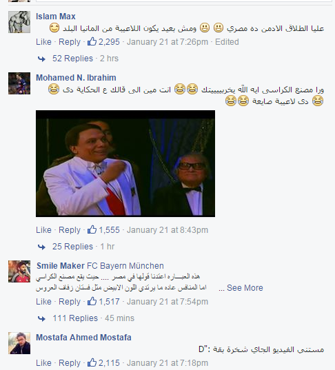Open Islam Max's profile picture
Image resolution: width=335 pixels, height=370 pixels.
point(19,22)
